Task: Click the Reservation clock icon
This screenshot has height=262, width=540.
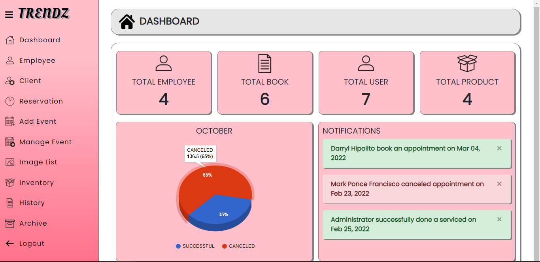Action: 9,101
